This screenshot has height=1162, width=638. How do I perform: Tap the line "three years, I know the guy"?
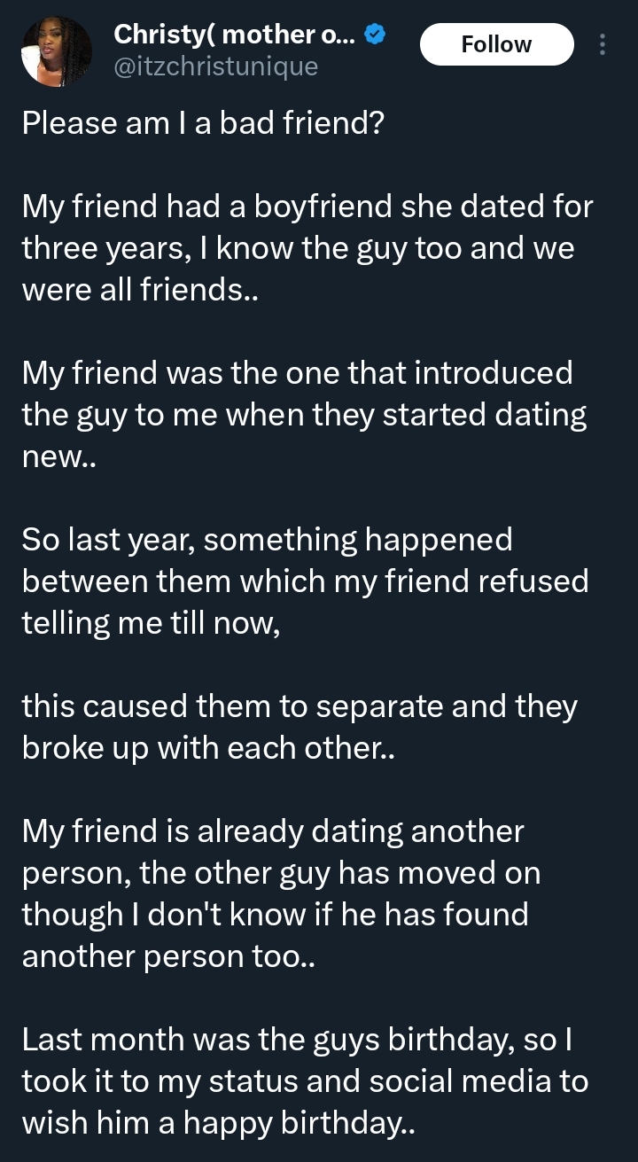(298, 248)
